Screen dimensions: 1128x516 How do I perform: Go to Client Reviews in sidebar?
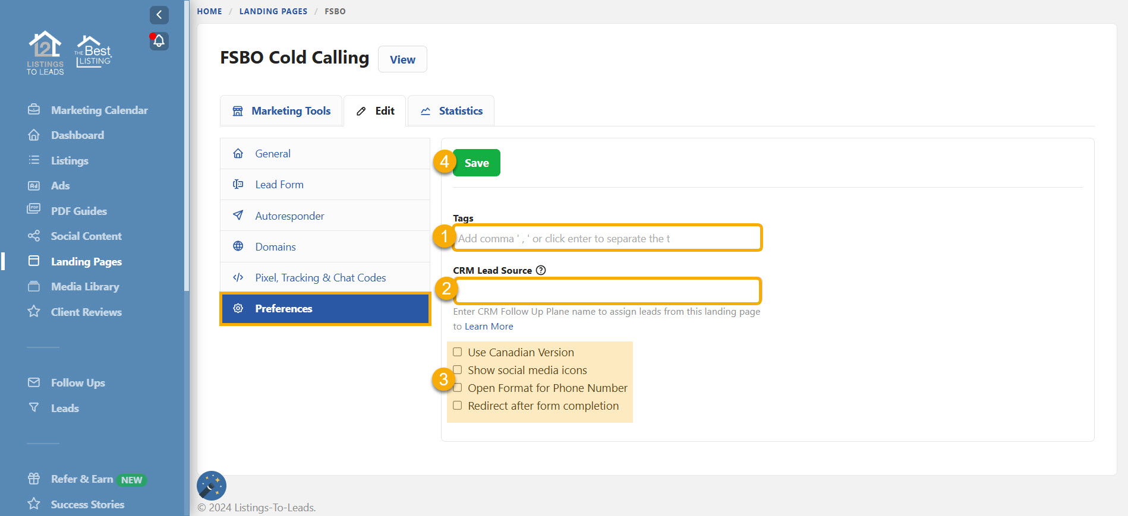[x=86, y=312]
